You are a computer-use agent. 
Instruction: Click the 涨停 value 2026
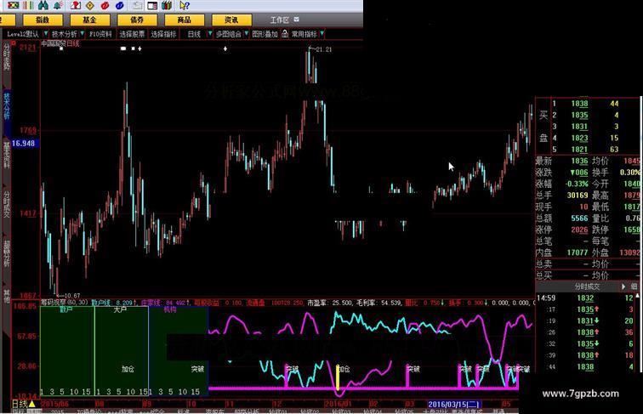click(579, 230)
